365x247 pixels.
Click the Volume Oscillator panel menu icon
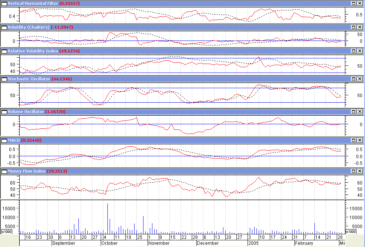pyautogui.click(x=4, y=112)
